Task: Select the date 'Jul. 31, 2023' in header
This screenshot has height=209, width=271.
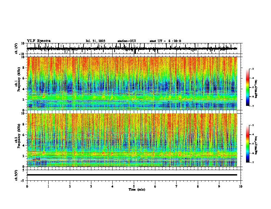Action: pos(95,41)
